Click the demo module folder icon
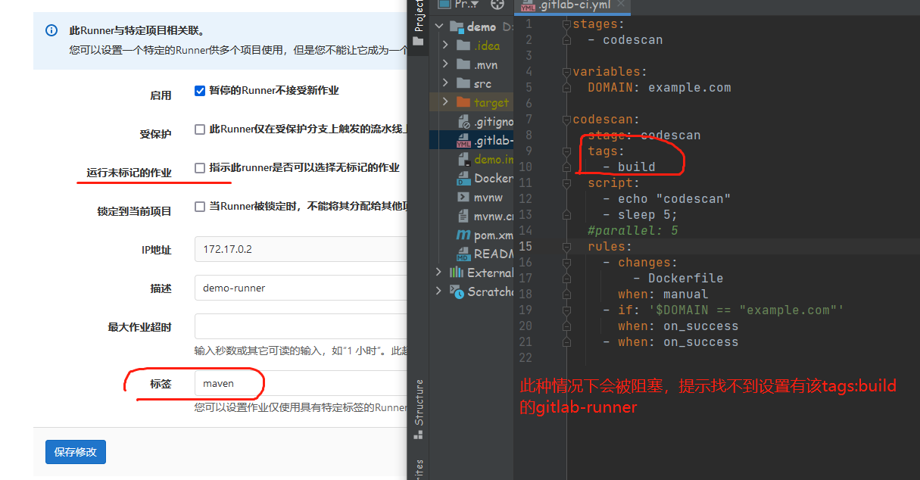 tap(457, 26)
